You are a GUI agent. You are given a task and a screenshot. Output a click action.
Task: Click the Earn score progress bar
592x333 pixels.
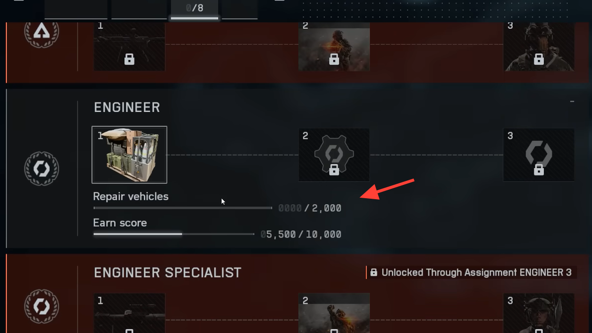tap(174, 234)
